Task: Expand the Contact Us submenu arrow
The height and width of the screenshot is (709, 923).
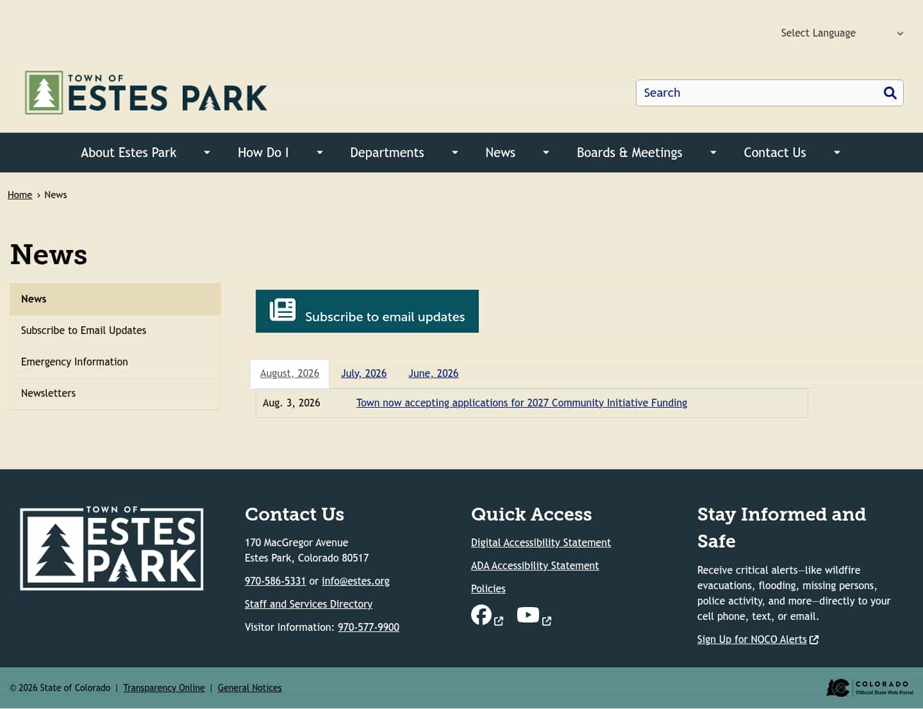Action: coord(837,153)
